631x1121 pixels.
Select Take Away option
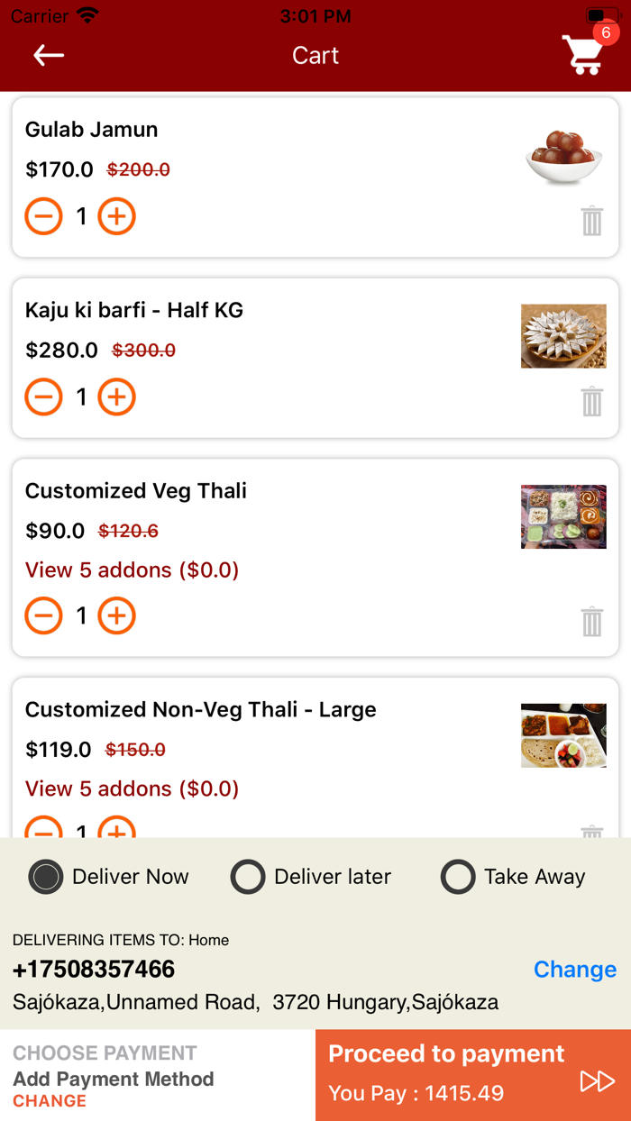point(458,877)
